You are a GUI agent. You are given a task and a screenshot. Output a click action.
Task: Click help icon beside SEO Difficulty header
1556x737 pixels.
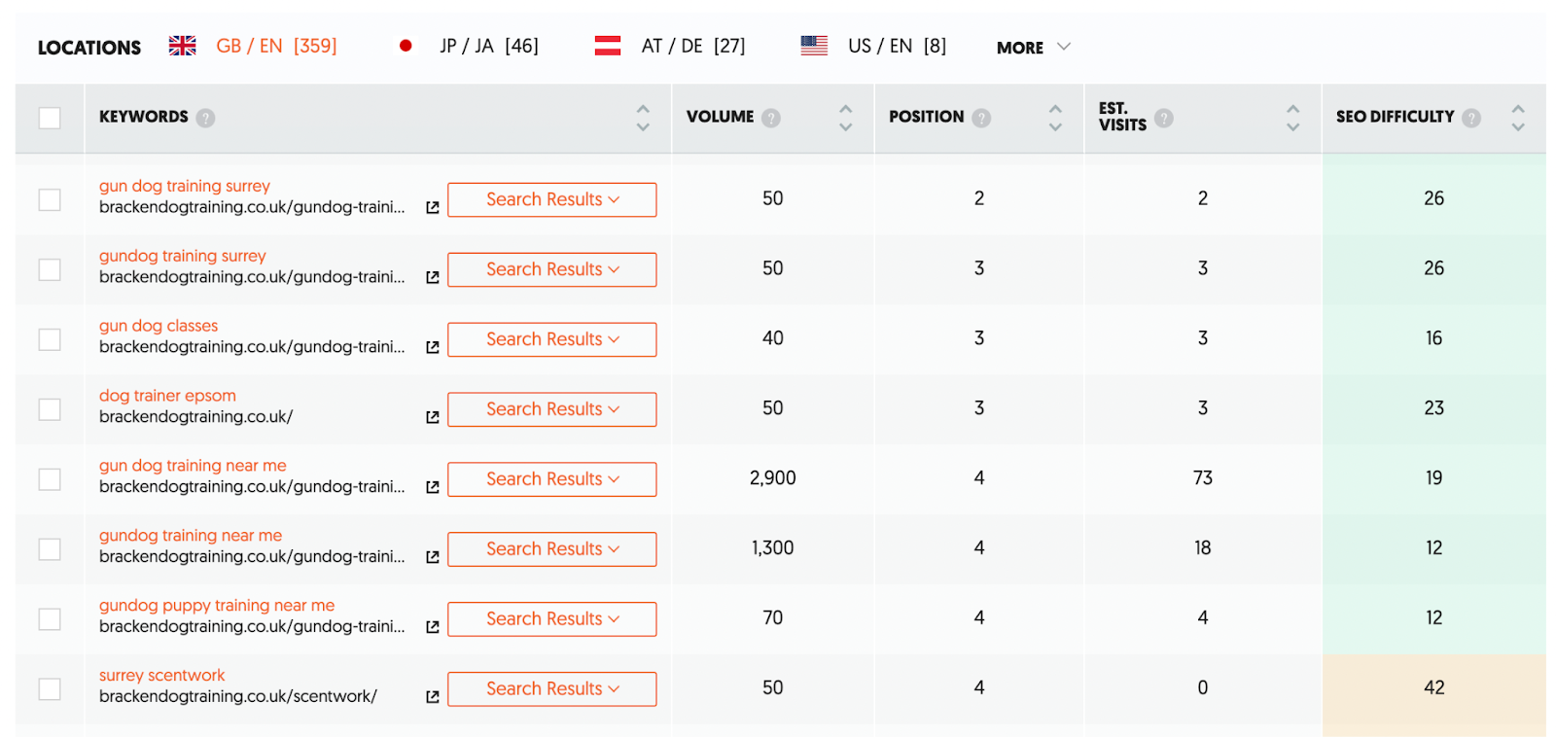1471,118
